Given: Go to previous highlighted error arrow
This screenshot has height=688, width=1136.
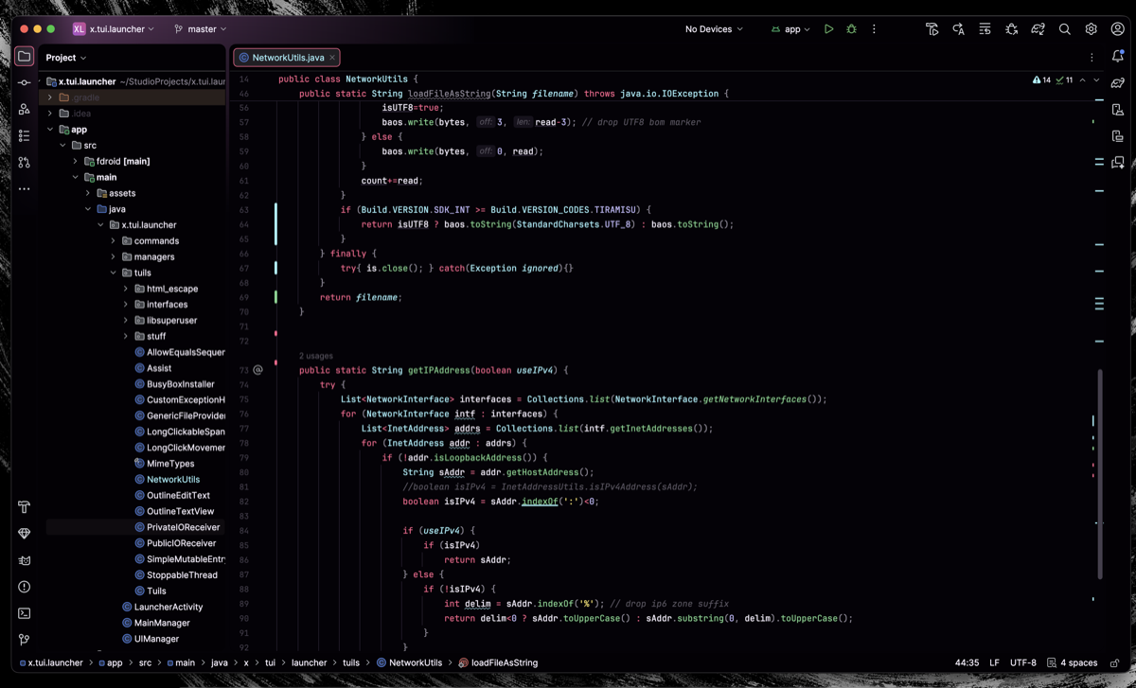Looking at the screenshot, I should click(1082, 80).
